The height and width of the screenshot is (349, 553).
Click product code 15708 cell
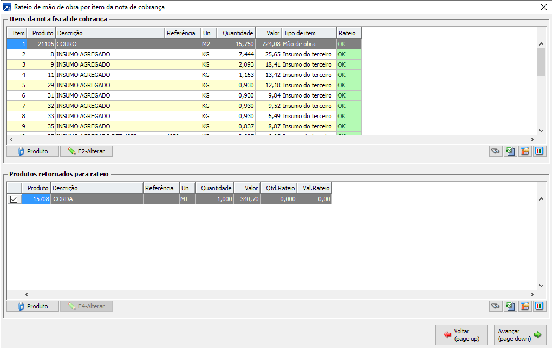click(x=36, y=199)
